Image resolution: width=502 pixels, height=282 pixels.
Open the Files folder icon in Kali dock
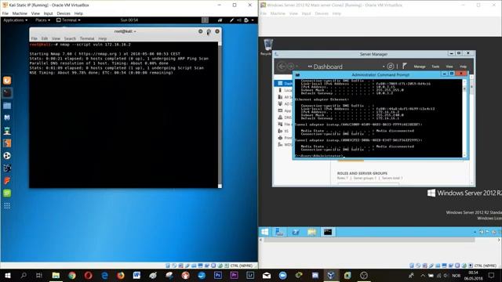click(x=7, y=106)
